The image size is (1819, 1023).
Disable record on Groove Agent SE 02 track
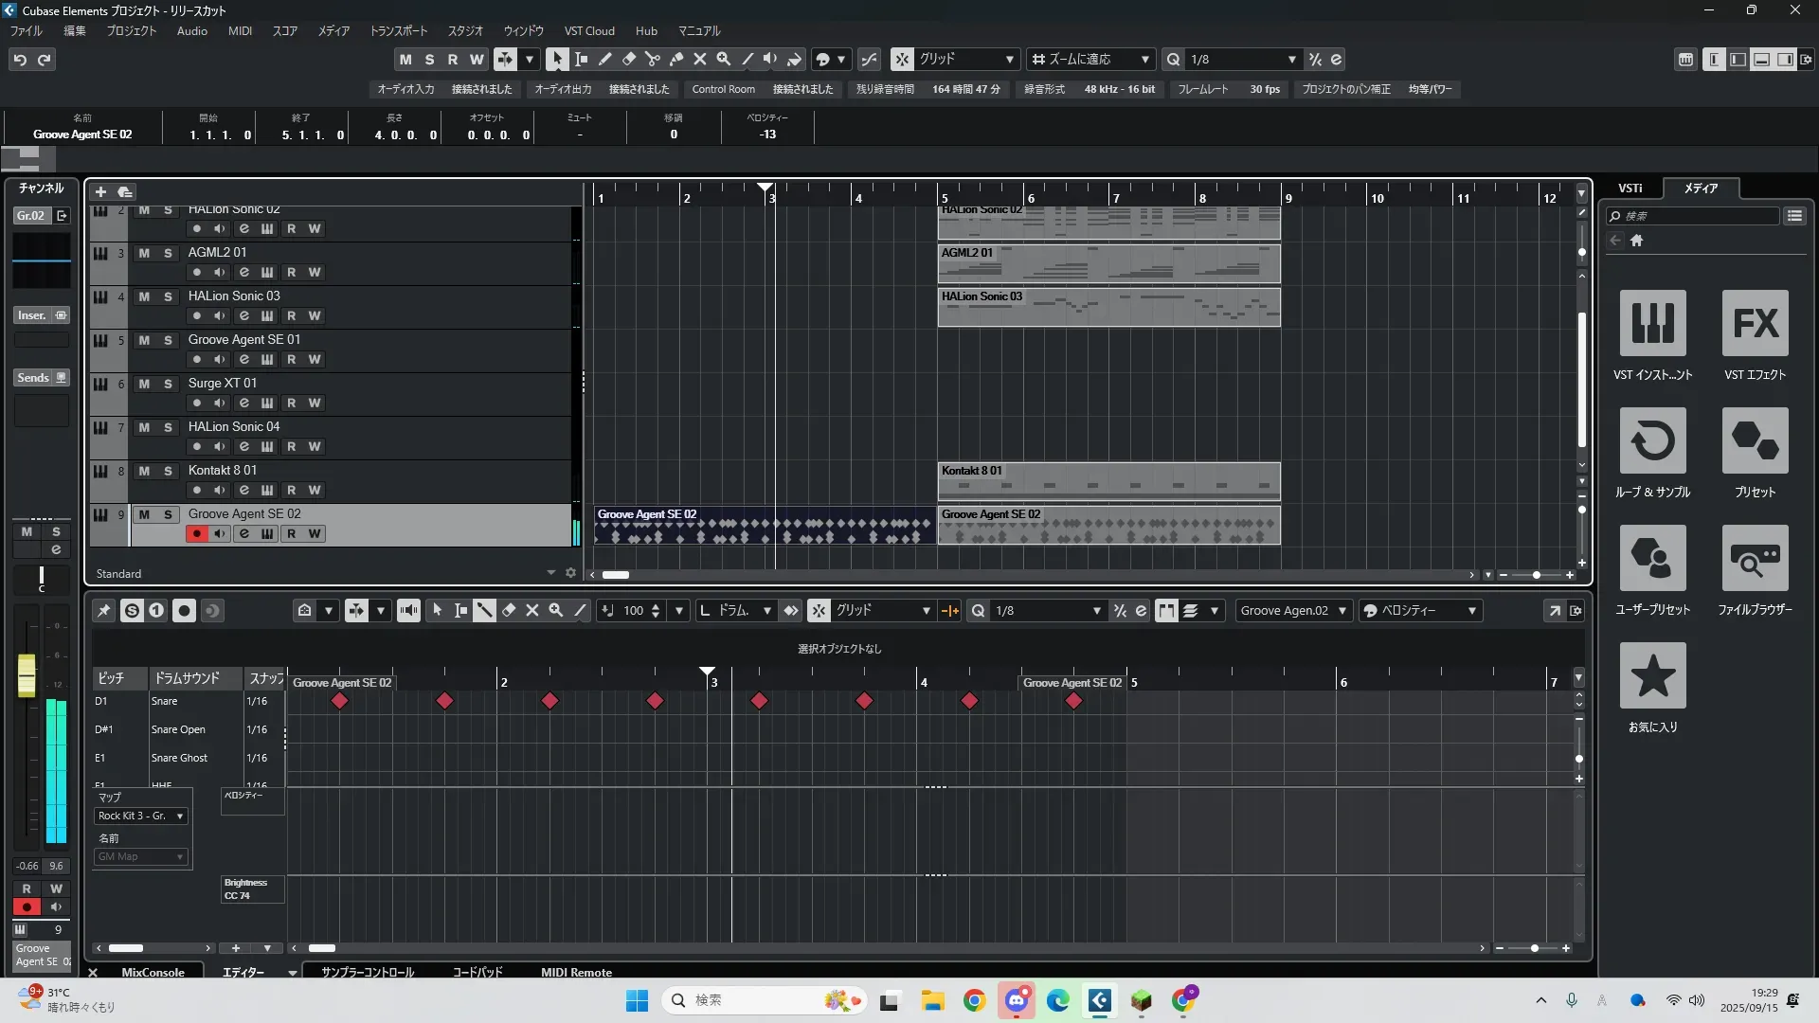tap(196, 533)
